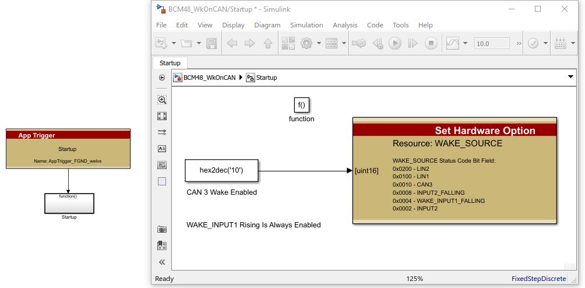Click the viewmarks palette icon
585x288 pixels.
point(162,245)
